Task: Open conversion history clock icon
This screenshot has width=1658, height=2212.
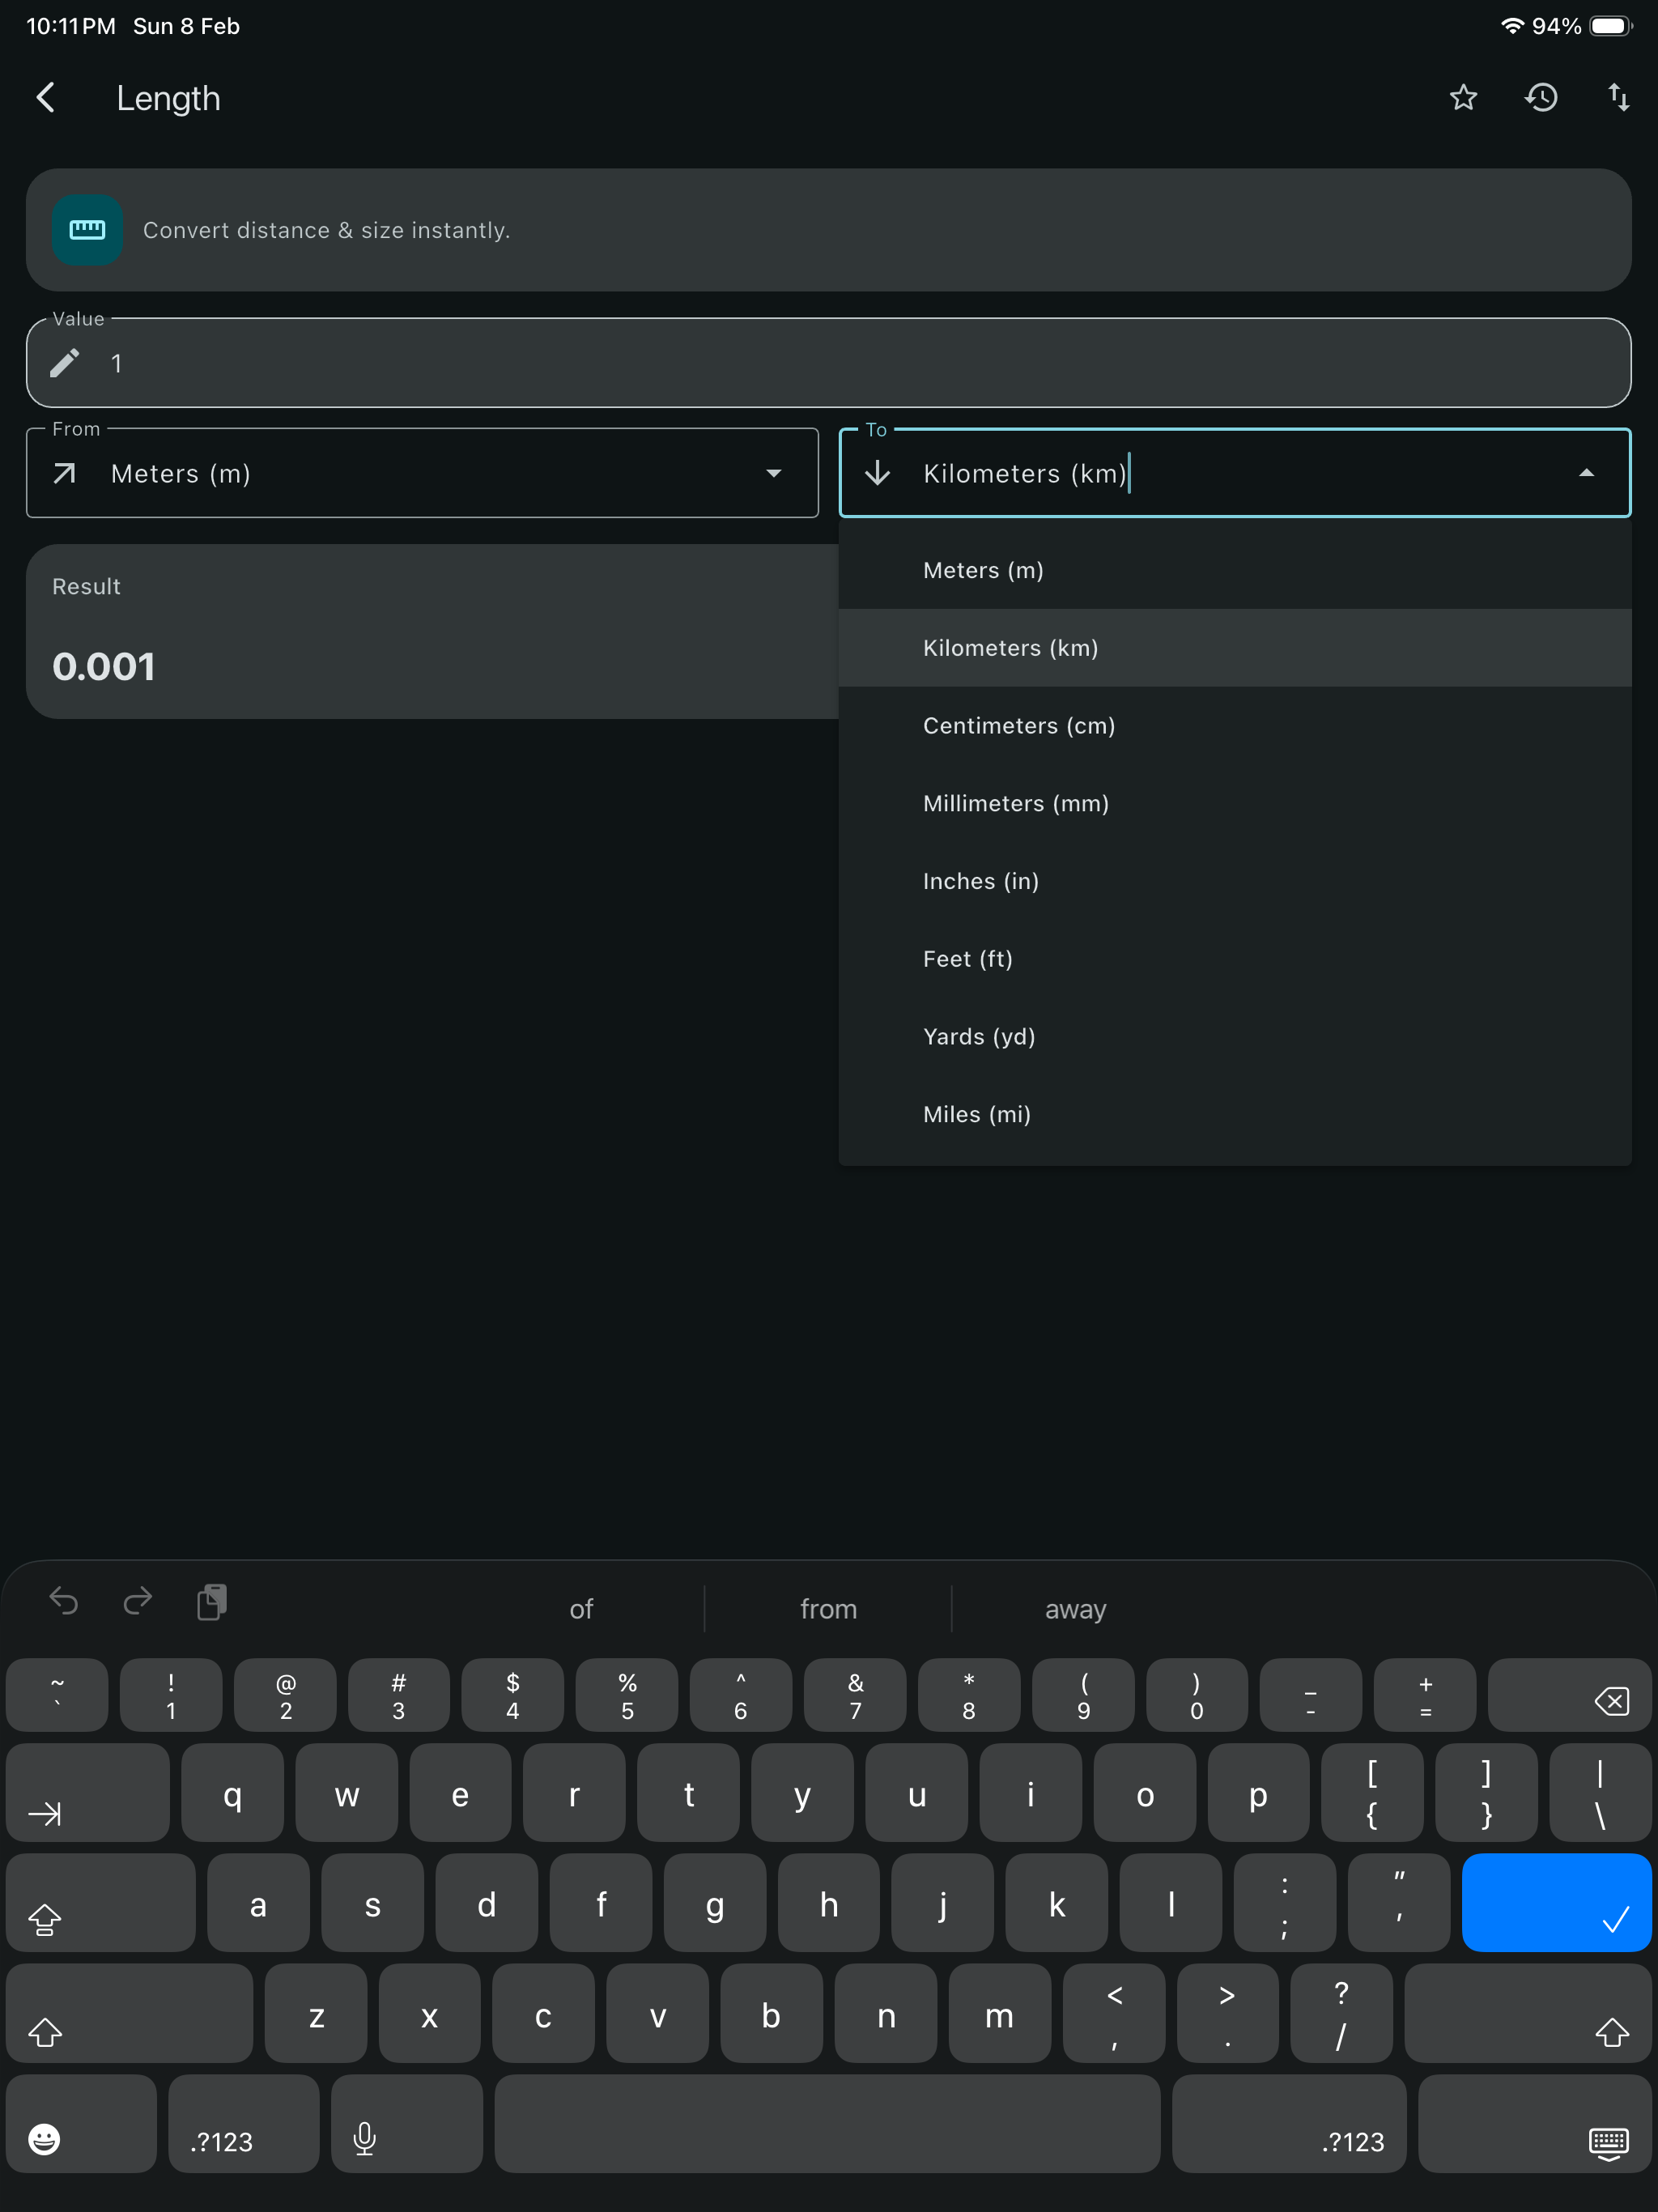Action: (1541, 98)
